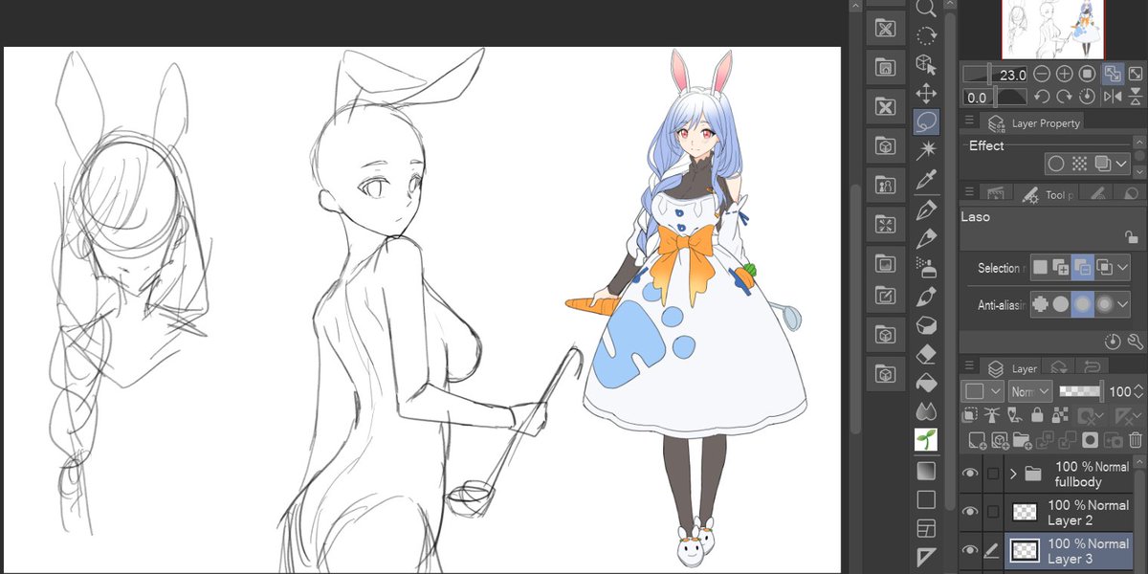Select the Rotate view tool
1148x574 pixels.
tap(925, 36)
